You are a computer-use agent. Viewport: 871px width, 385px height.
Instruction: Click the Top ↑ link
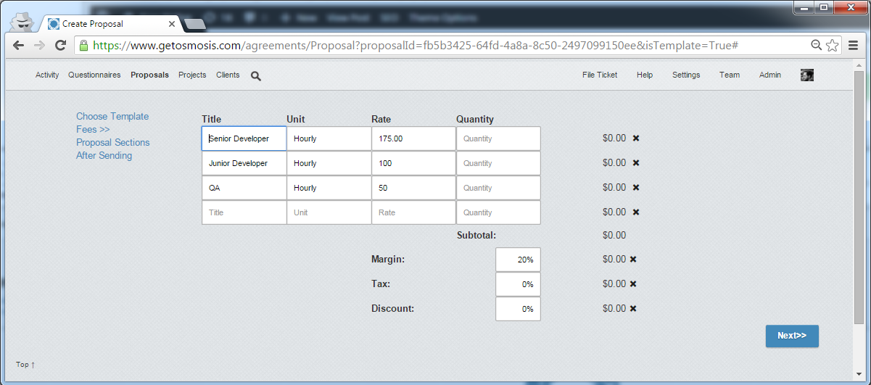(x=25, y=365)
